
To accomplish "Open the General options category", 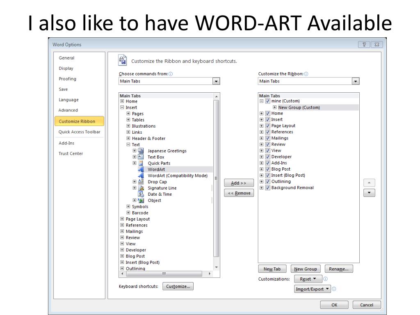I will pos(67,58).
